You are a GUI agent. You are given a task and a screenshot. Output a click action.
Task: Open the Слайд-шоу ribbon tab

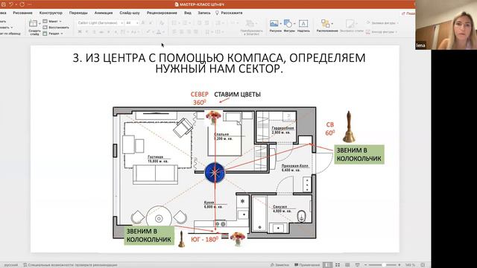tap(130, 13)
